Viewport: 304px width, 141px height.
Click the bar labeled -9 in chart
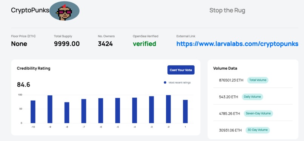point(50,109)
